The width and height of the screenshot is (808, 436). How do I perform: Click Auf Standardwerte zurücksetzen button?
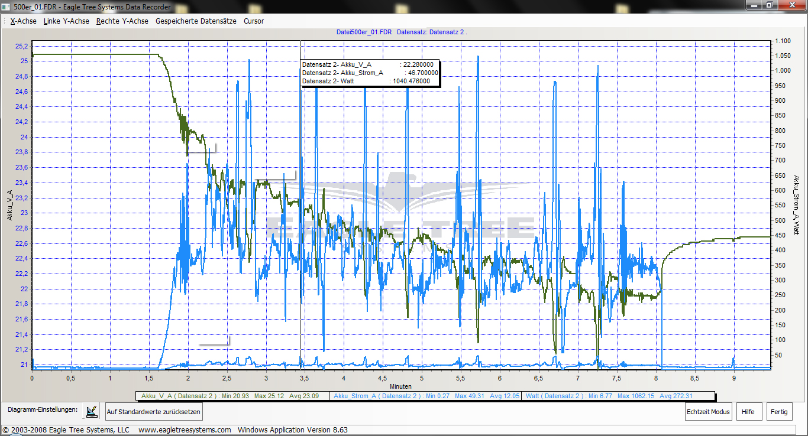point(154,412)
